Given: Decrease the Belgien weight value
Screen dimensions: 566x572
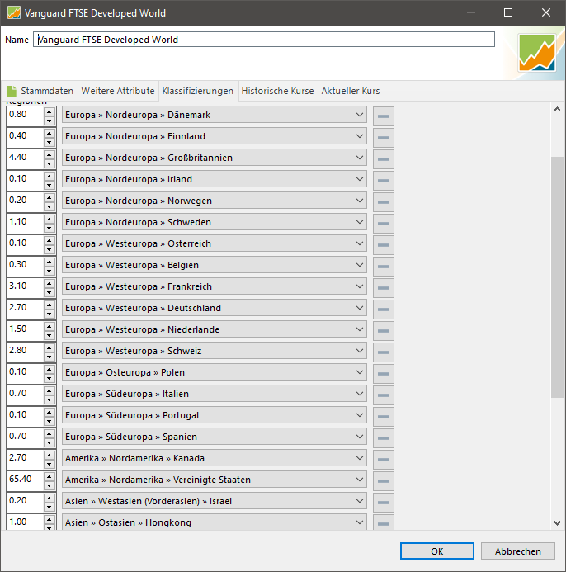Looking at the screenshot, I should (x=50, y=271).
